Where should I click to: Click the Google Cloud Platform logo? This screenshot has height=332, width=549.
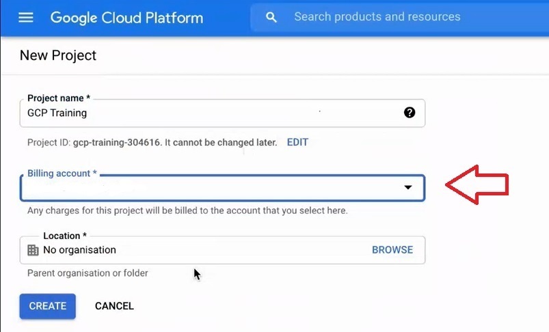coord(126,18)
